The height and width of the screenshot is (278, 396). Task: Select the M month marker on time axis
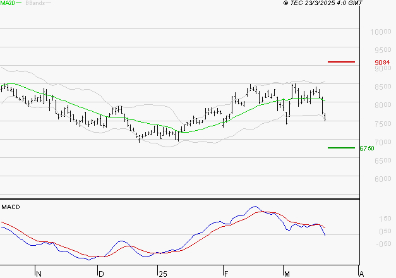[285, 274]
